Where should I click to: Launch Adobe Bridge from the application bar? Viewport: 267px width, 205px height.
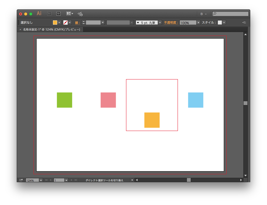49,14
